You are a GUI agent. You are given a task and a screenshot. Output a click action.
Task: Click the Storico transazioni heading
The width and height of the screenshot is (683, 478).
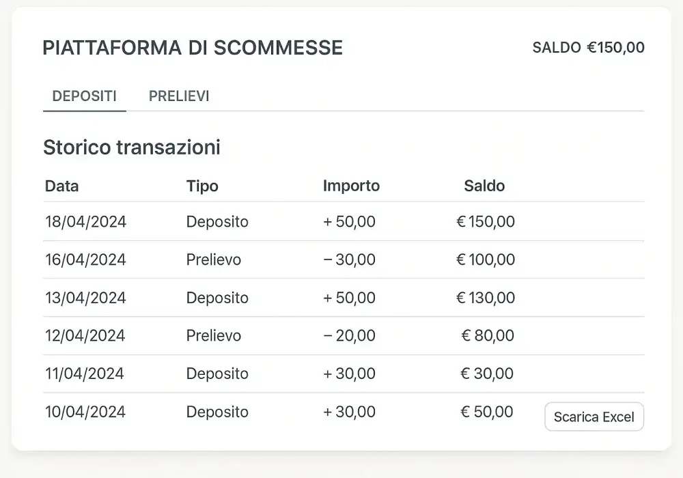point(132,147)
